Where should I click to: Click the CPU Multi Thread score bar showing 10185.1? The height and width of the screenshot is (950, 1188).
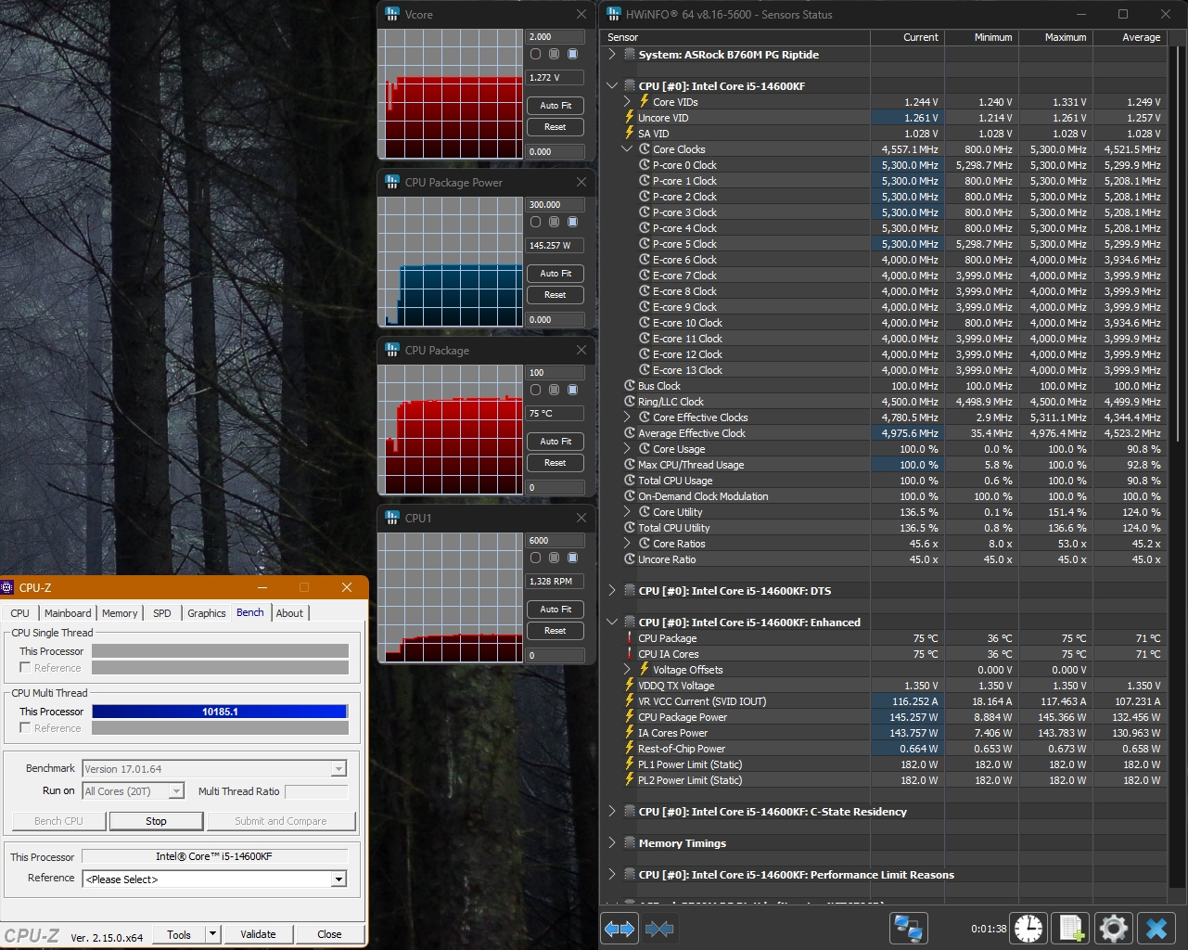click(x=220, y=712)
